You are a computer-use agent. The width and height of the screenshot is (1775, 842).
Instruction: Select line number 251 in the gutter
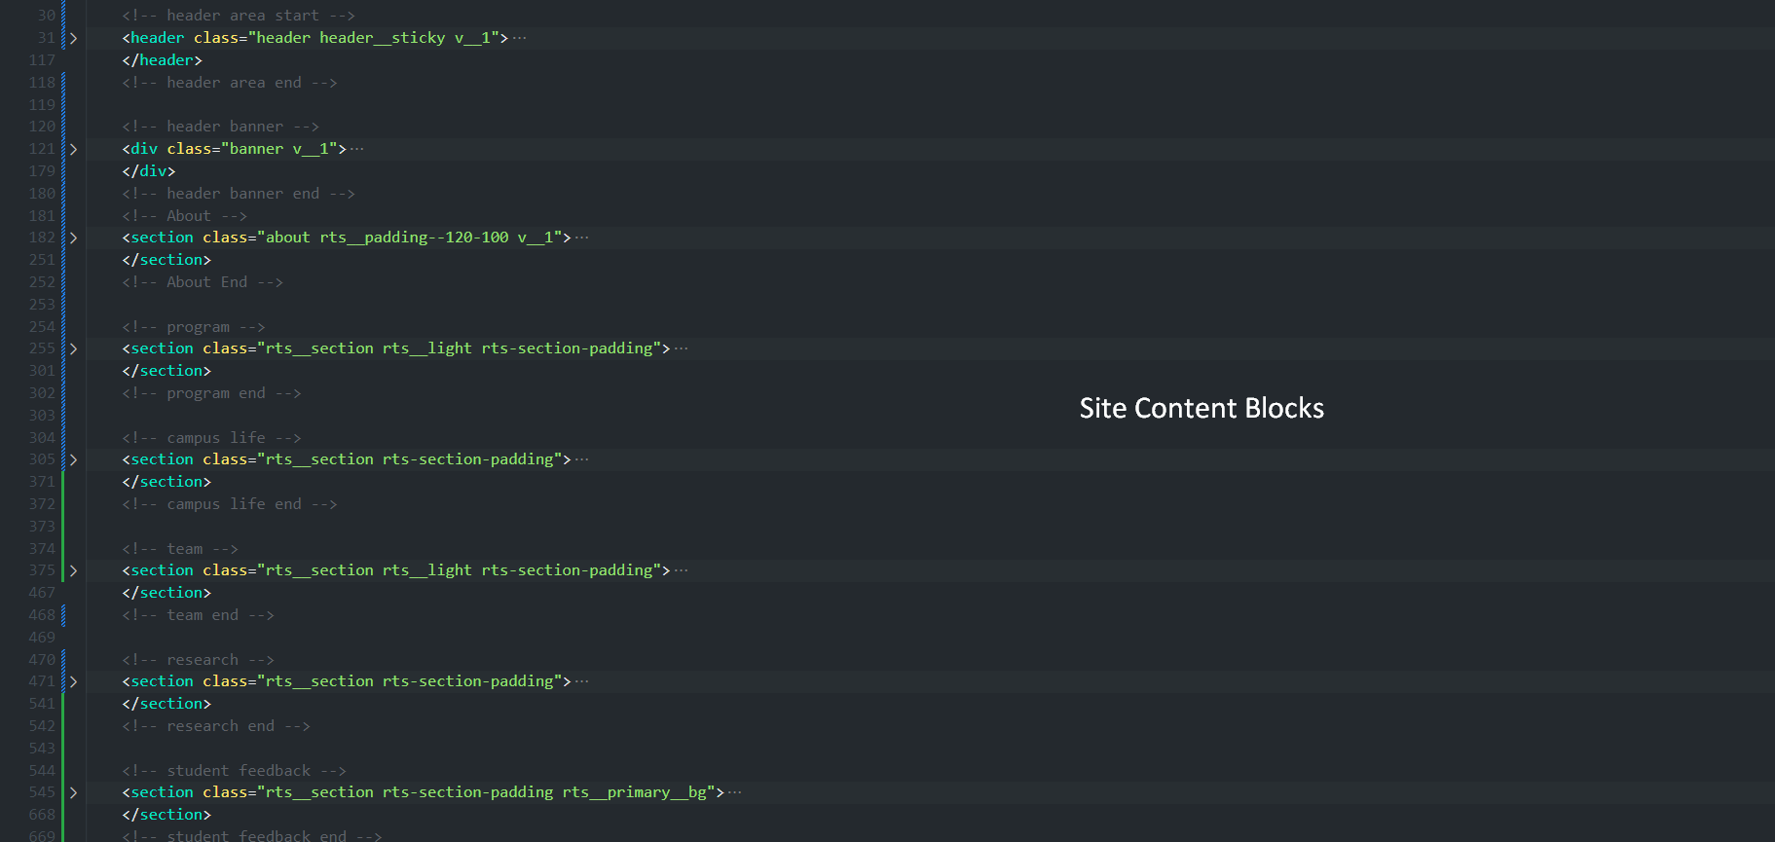click(x=42, y=260)
